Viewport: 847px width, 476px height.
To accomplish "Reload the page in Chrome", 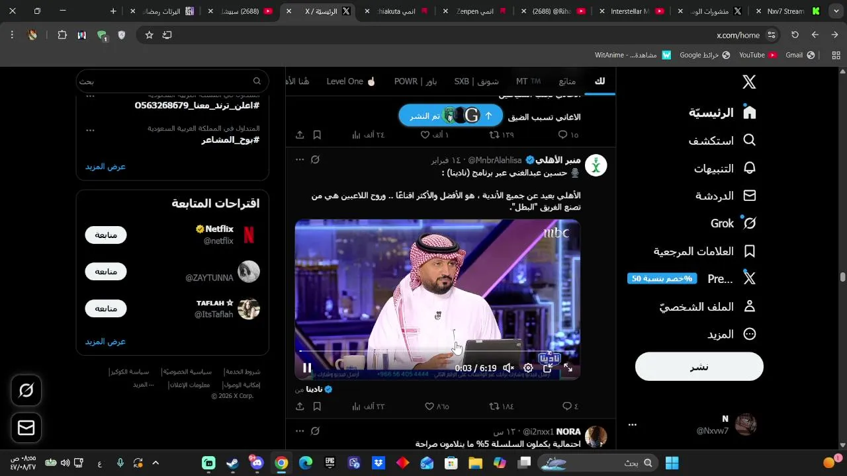I will pos(795,35).
